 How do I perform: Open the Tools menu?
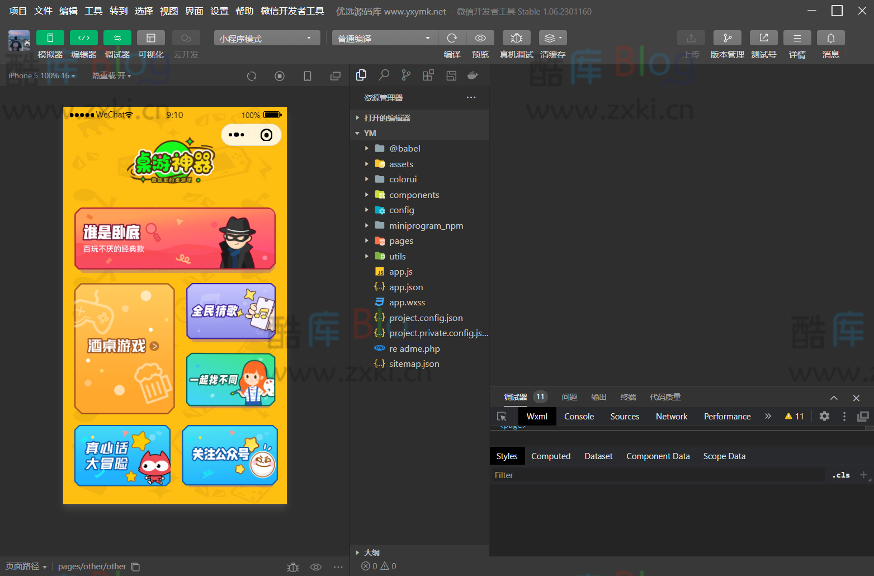[93, 11]
